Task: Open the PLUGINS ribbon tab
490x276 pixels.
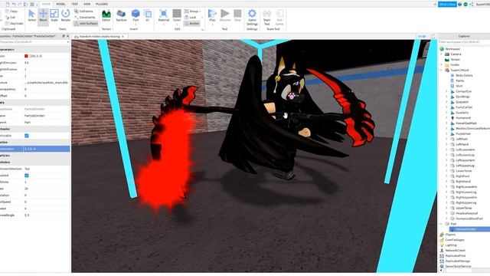Action: [102, 4]
